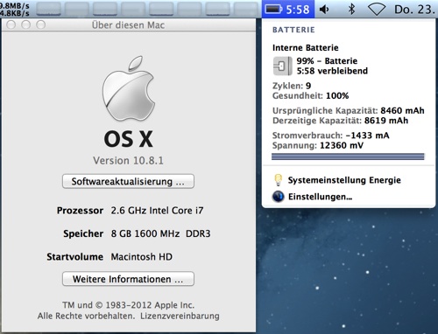Click 'Macintosh HD' startup volume value
Screen dimensions: 438x334
coord(142,257)
